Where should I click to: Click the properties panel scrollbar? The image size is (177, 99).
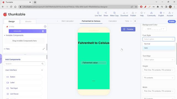coord(176,54)
